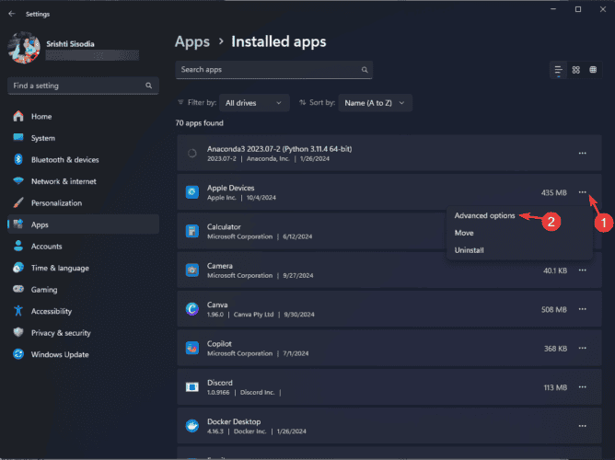Select the Docker Desktop app name
The width and height of the screenshot is (615, 460).
coord(234,421)
